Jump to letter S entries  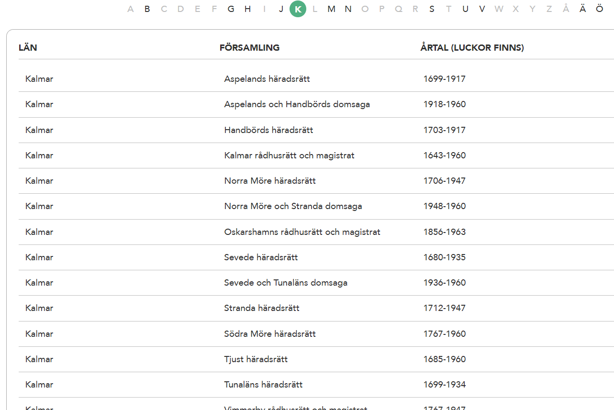(432, 9)
